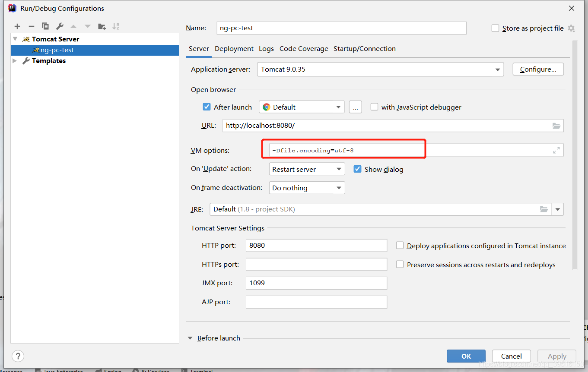The height and width of the screenshot is (372, 588).
Task: Open help with question mark icon
Action: point(18,356)
